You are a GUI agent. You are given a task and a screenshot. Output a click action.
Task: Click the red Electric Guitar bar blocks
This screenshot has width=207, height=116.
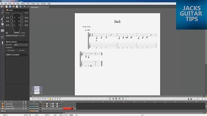pos(68,109)
